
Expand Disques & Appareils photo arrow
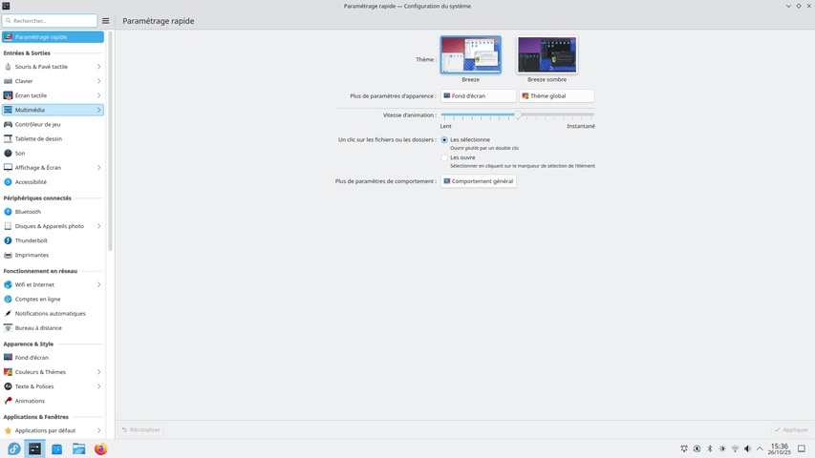coord(98,226)
